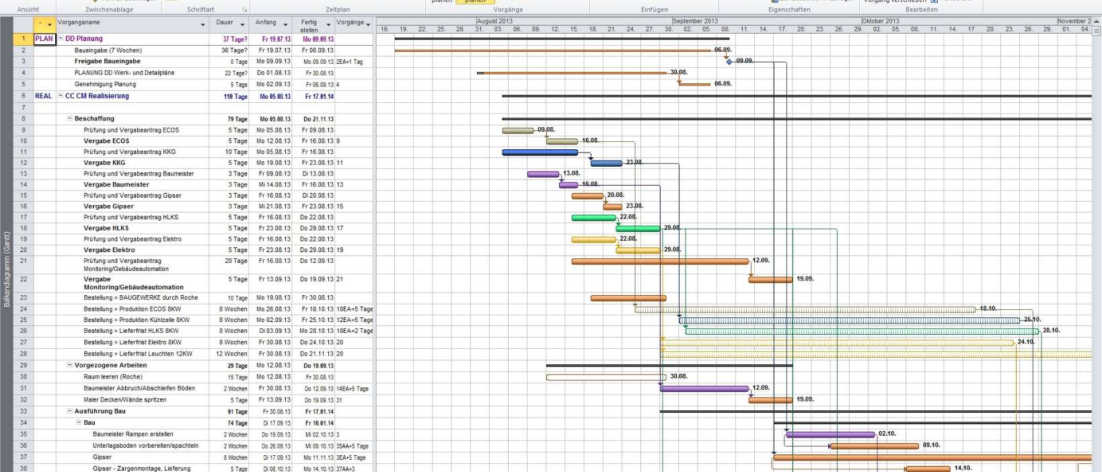This screenshot has height=472, width=1102.
Task: Open the Vorgangsname column filter dropdown
Action: 203,25
